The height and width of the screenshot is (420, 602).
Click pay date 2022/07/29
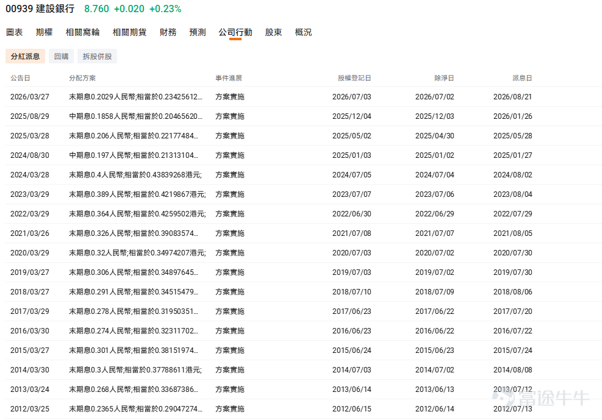click(512, 214)
